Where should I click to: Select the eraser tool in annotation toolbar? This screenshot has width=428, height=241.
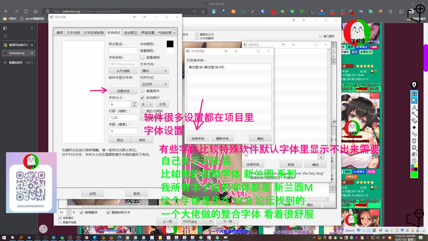pyautogui.click(x=414, y=121)
